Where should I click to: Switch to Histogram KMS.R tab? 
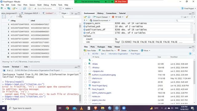(31, 13)
